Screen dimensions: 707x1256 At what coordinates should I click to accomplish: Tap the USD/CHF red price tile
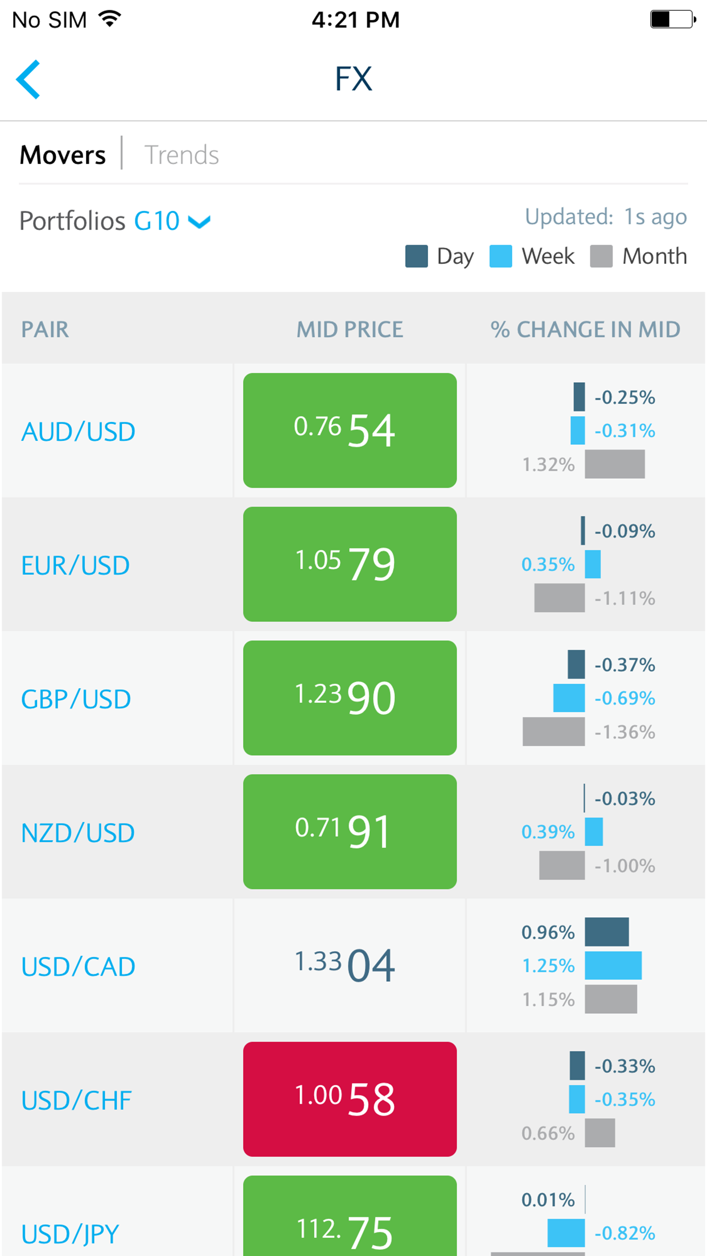click(350, 1099)
